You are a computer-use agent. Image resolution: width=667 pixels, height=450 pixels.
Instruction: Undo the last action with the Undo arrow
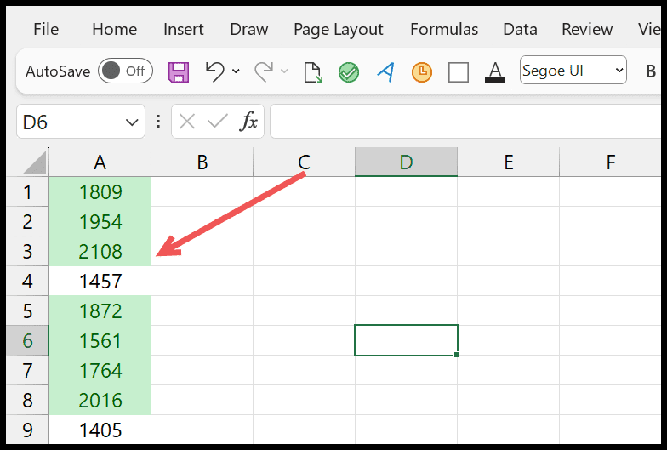pyautogui.click(x=214, y=71)
